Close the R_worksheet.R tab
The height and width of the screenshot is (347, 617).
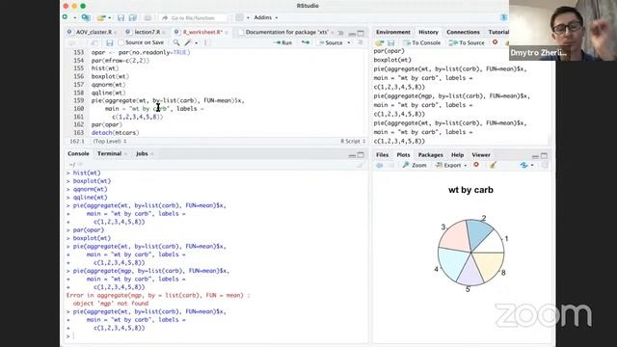(227, 32)
